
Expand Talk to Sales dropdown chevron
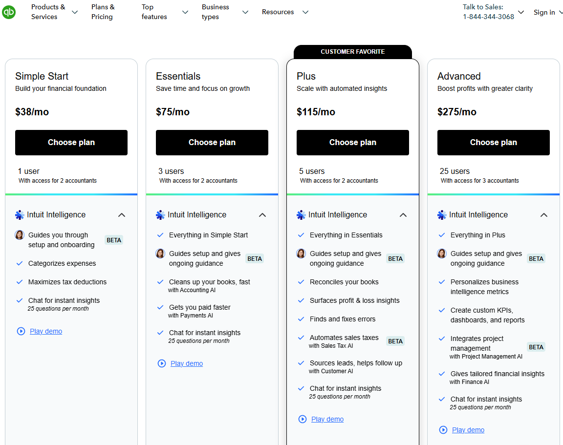pyautogui.click(x=521, y=12)
